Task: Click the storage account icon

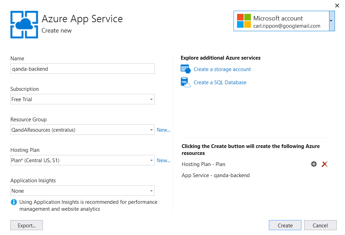Action: point(185,69)
